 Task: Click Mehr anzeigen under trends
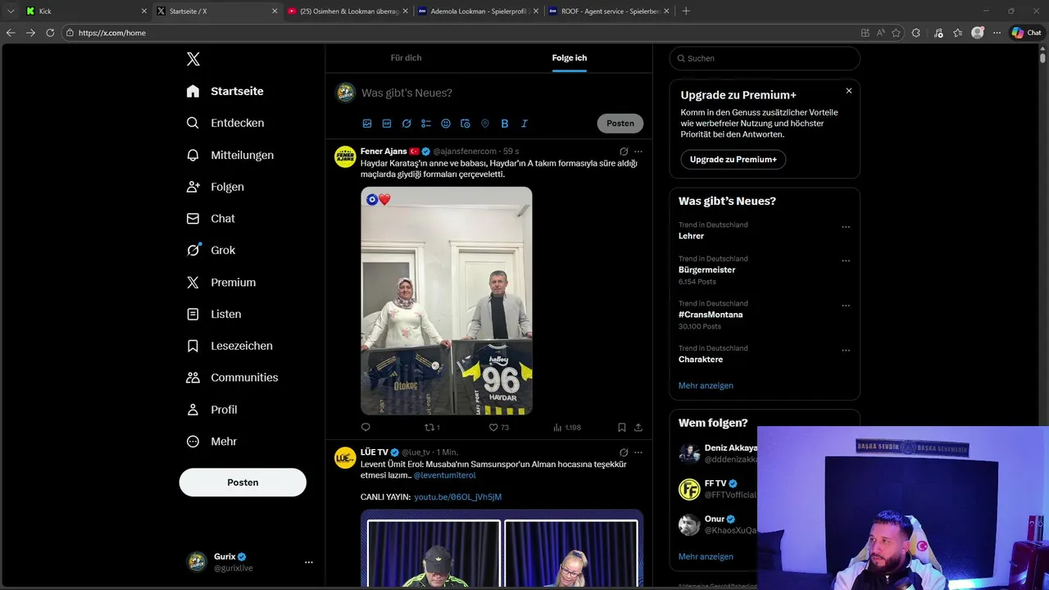click(x=706, y=386)
